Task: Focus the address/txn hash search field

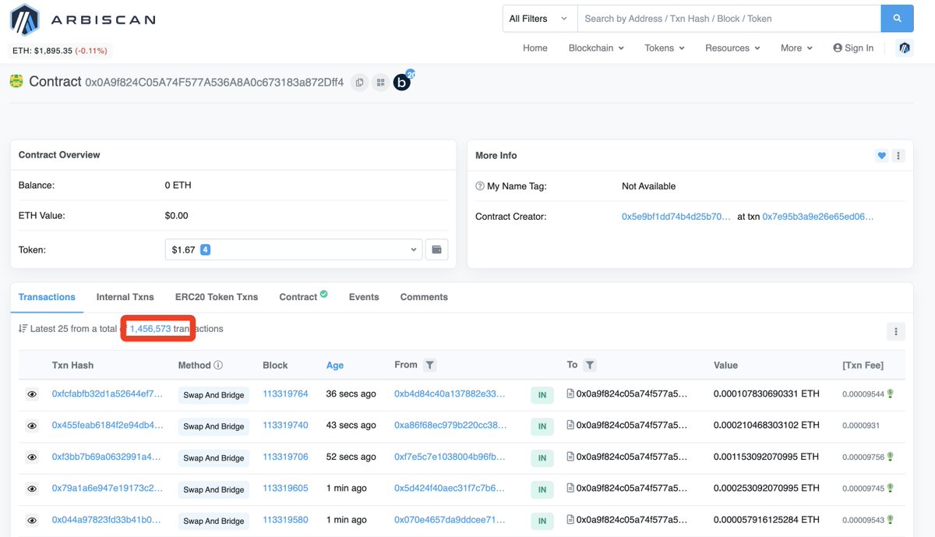Action: (729, 18)
